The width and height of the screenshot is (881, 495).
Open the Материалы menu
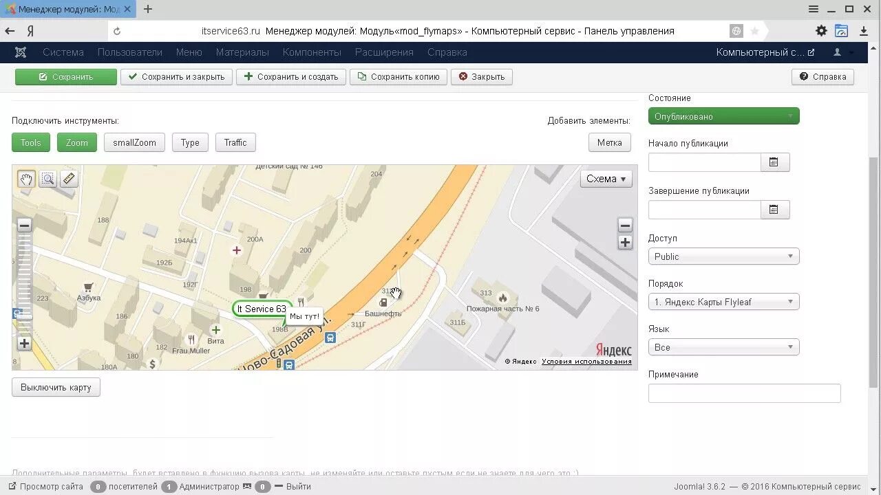click(242, 52)
